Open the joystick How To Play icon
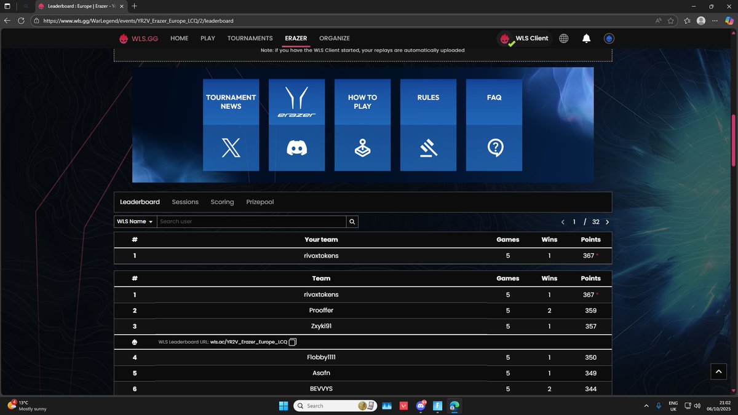This screenshot has height=415, width=738. click(362, 148)
